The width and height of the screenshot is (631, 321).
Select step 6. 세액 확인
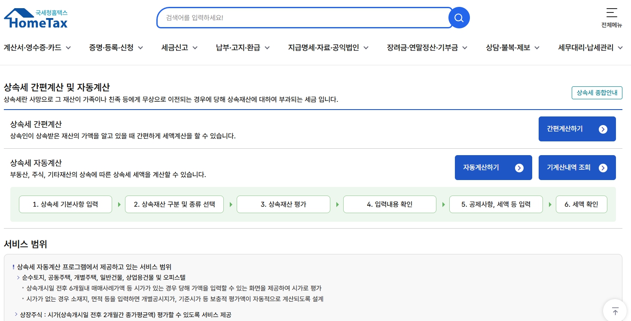tap(581, 205)
